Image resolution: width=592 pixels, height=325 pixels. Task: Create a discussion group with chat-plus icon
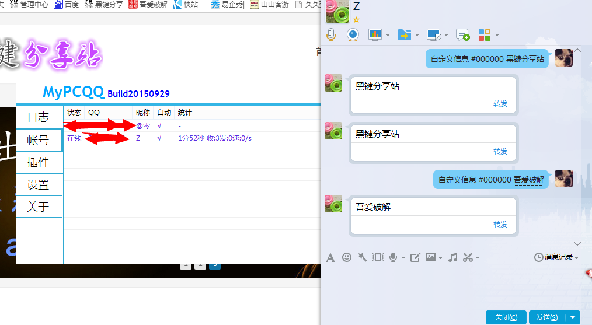[x=462, y=35]
